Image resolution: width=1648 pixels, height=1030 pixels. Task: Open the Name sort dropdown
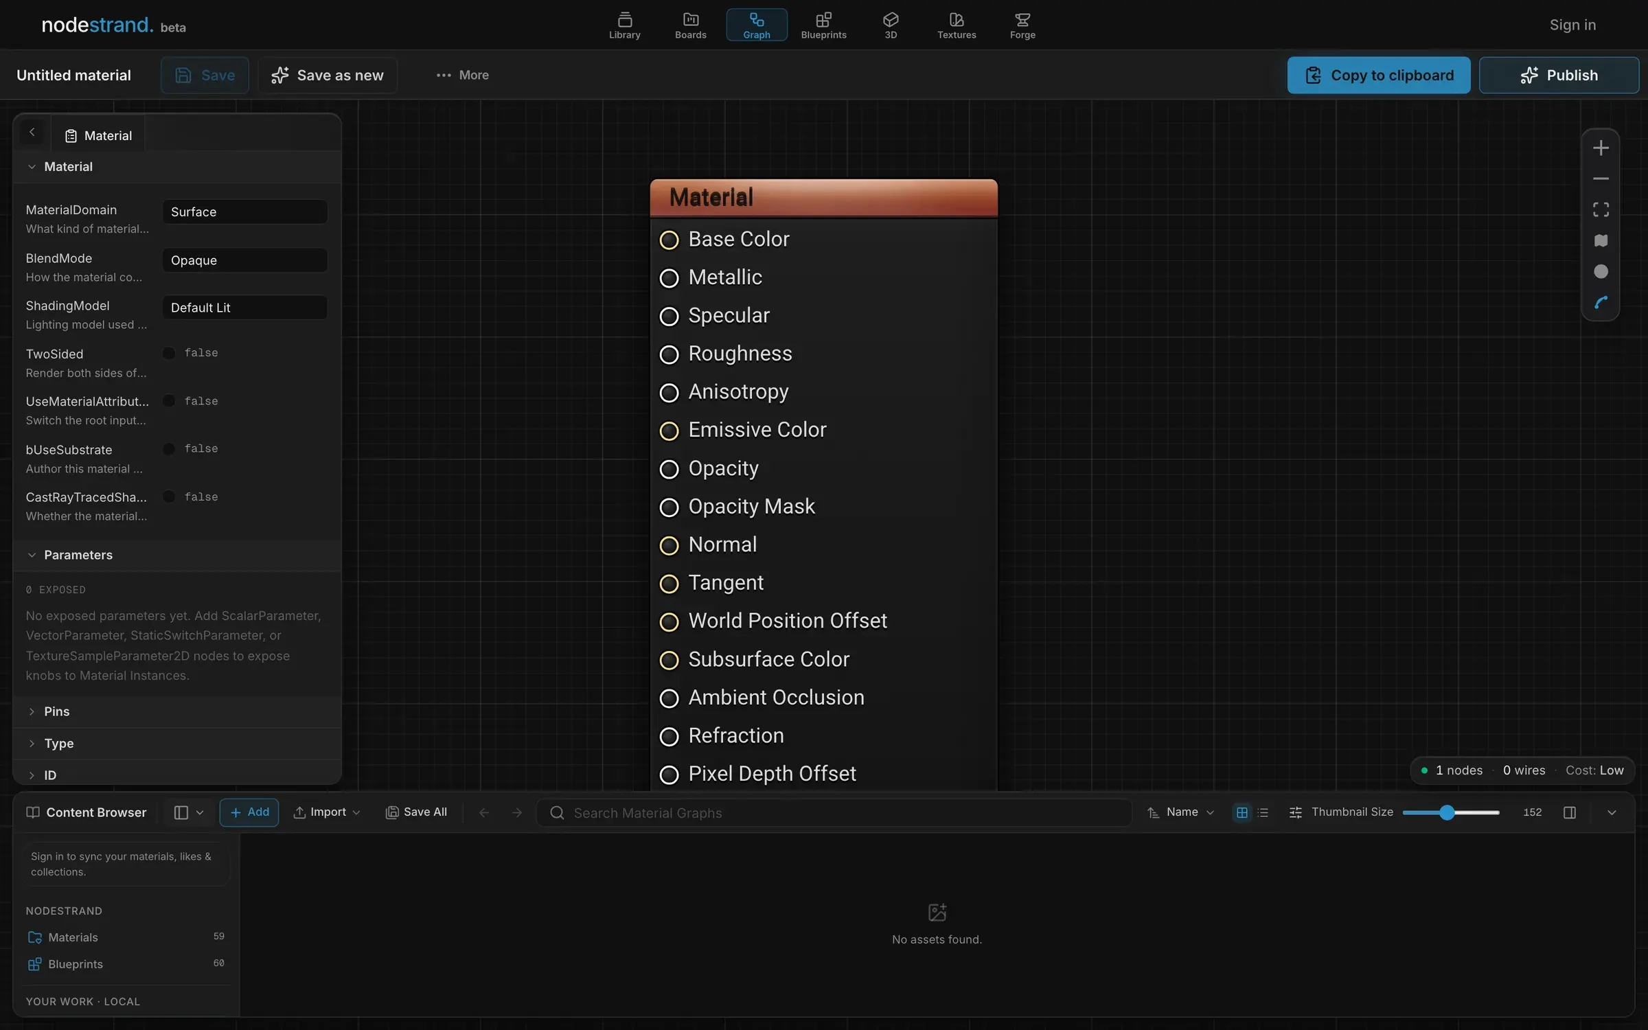click(x=1181, y=813)
